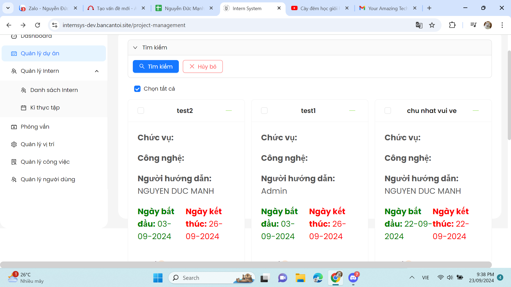Collapse the 'Tìm kiếm' search panel

[x=135, y=48]
